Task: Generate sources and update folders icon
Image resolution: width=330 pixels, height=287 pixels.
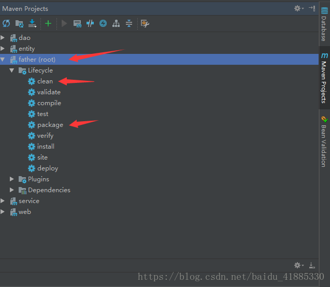Action: [19, 23]
